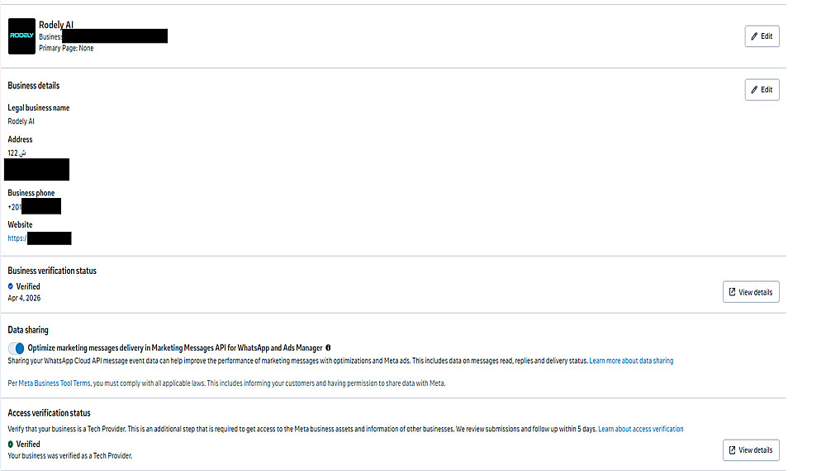Click the green Verified badge for Tech Provider

pyautogui.click(x=11, y=445)
